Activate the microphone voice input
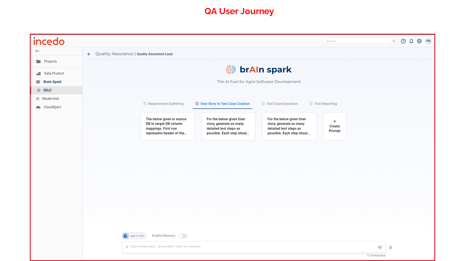465x261 pixels. 391,247
